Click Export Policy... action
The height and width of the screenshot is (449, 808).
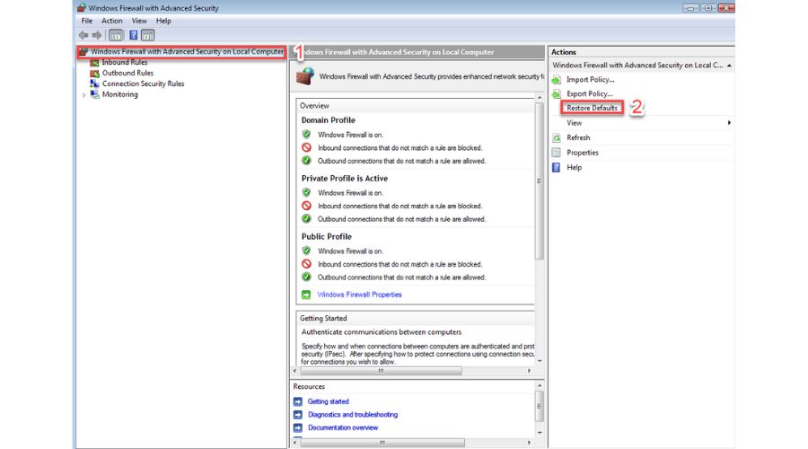coord(590,93)
